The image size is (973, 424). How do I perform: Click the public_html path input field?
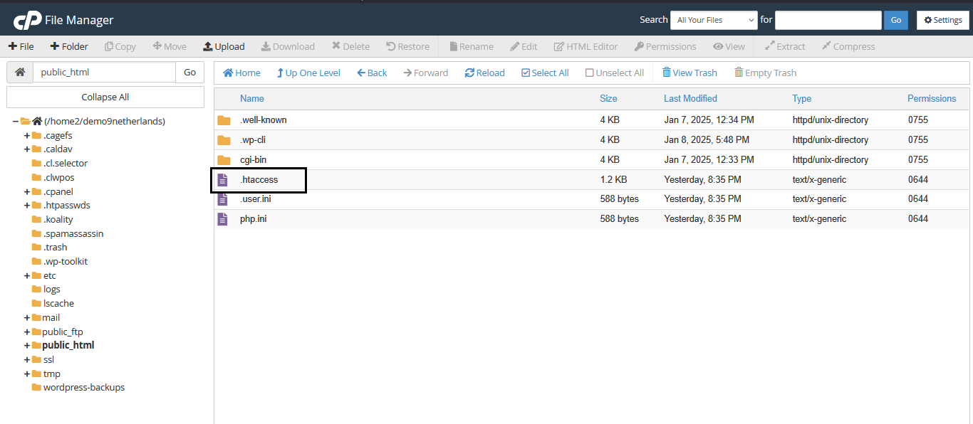104,72
